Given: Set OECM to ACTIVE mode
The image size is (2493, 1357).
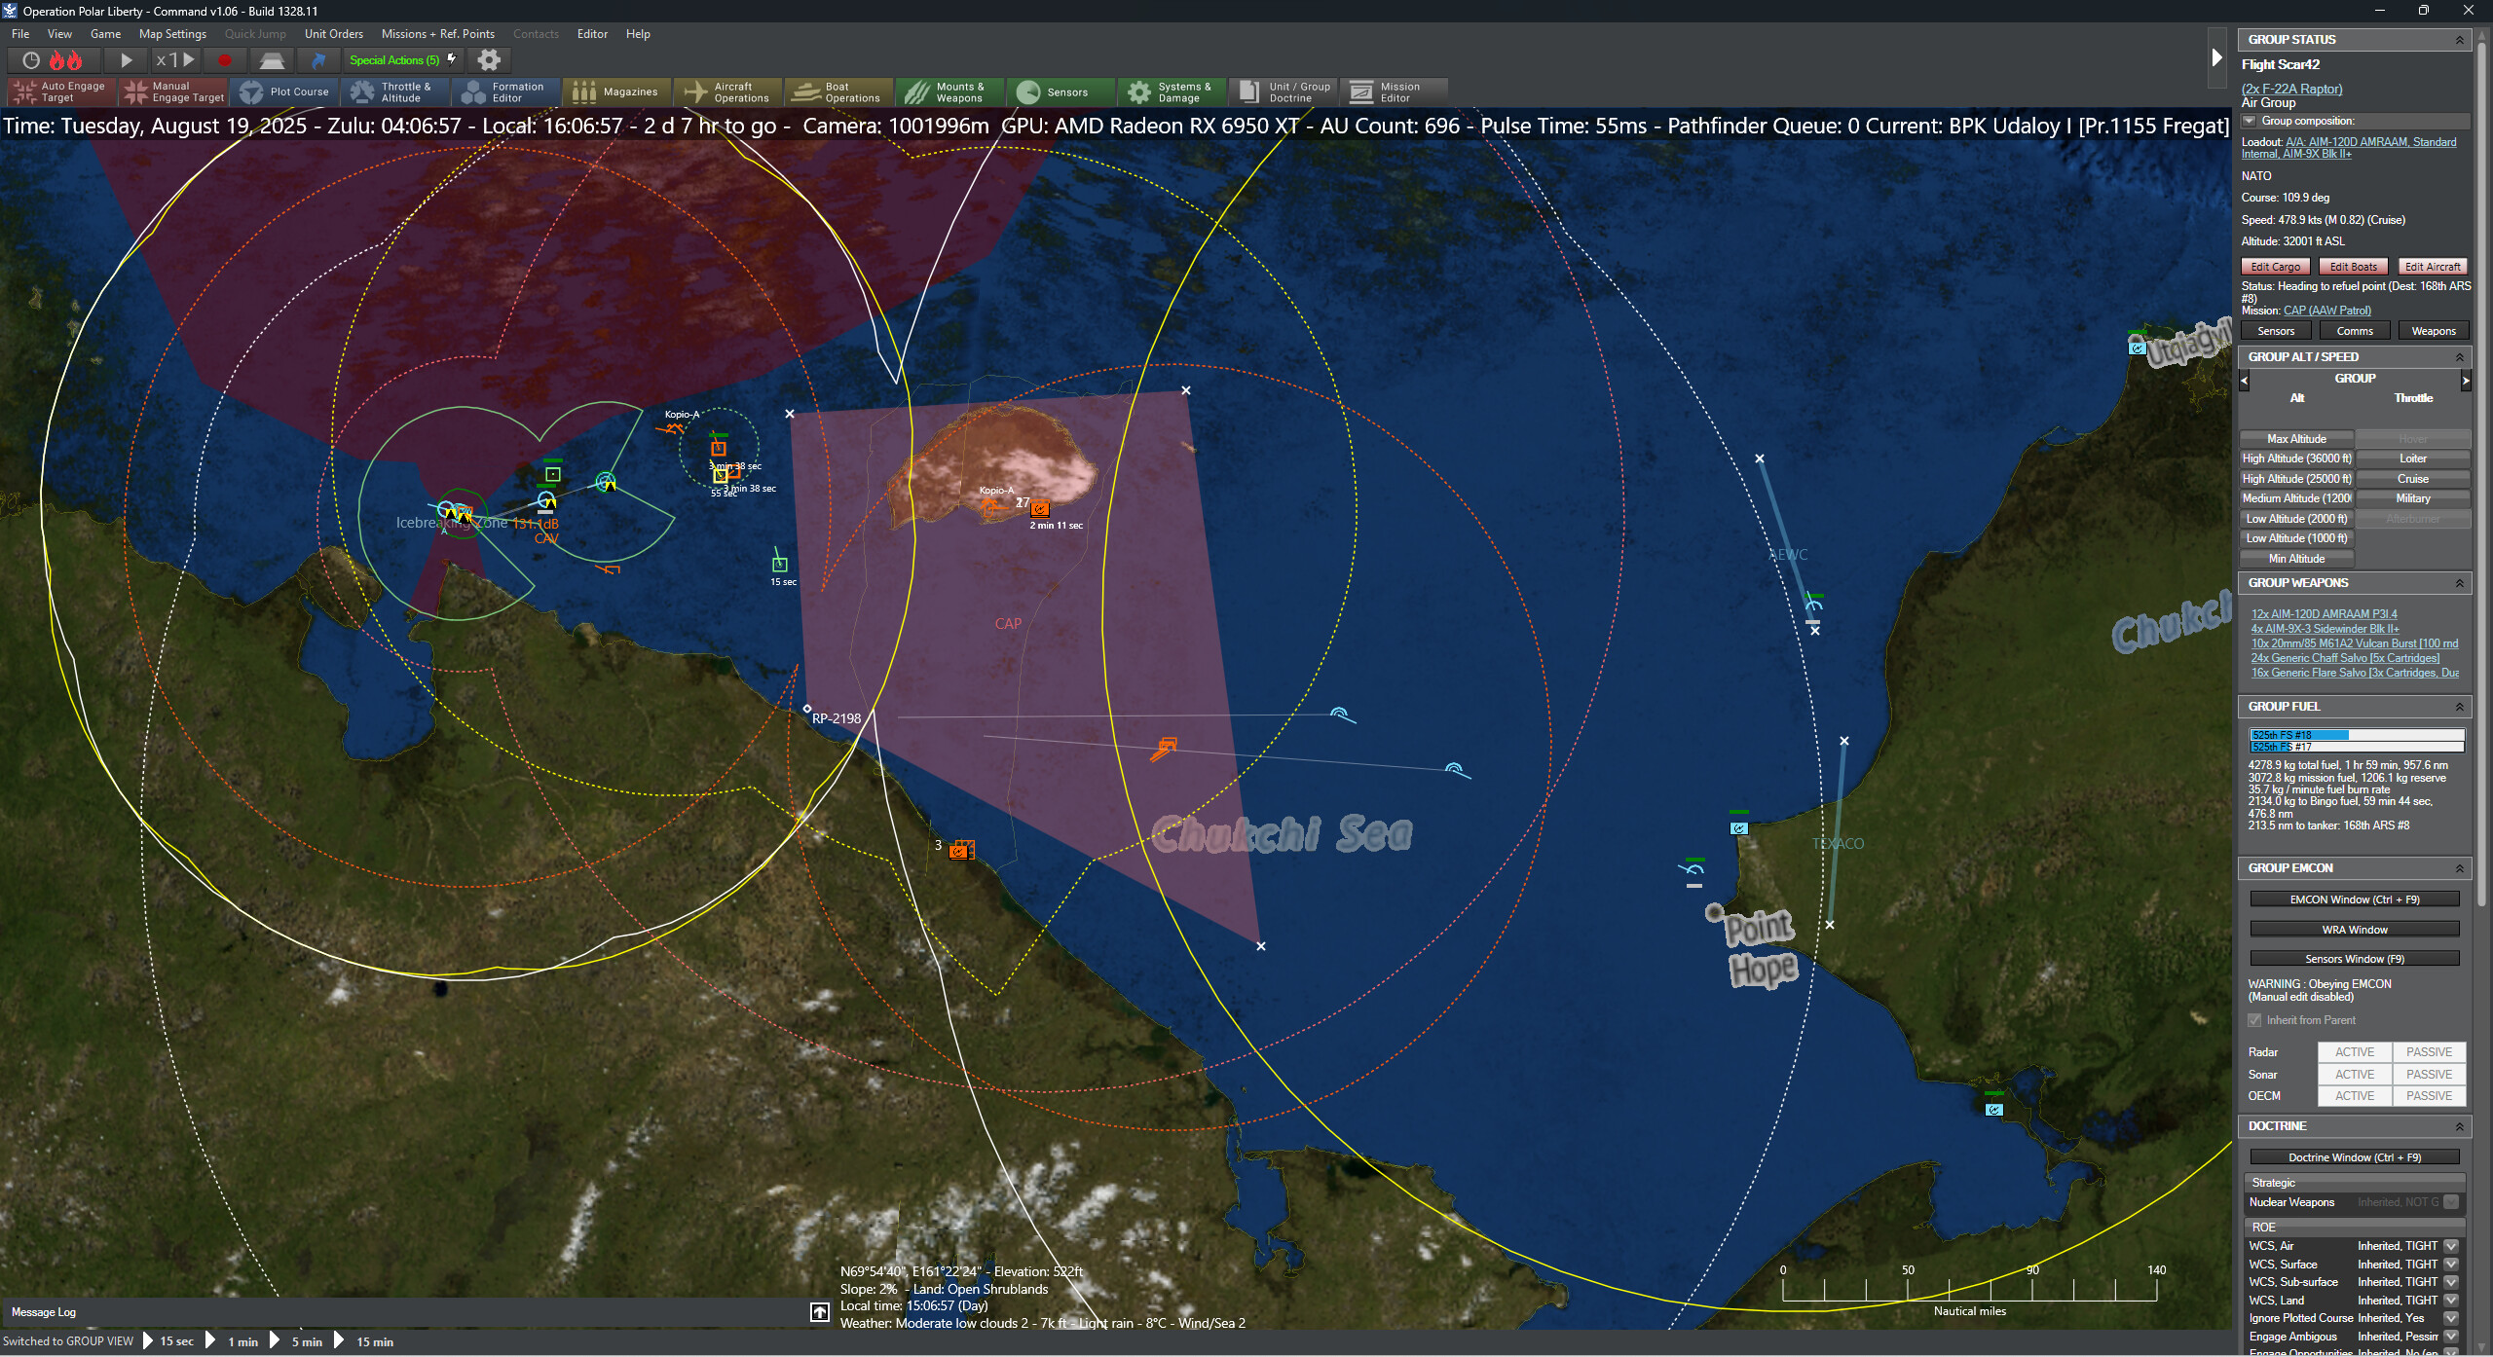Looking at the screenshot, I should coord(2355,1096).
